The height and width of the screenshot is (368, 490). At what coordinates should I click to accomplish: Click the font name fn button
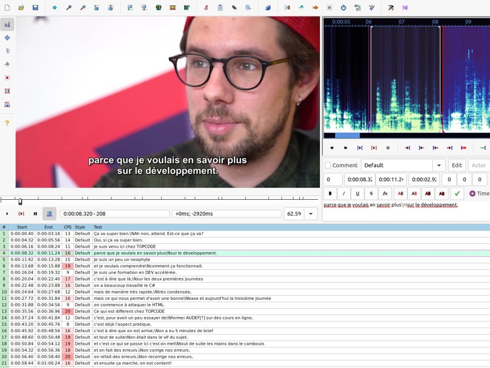pyautogui.click(x=385, y=193)
